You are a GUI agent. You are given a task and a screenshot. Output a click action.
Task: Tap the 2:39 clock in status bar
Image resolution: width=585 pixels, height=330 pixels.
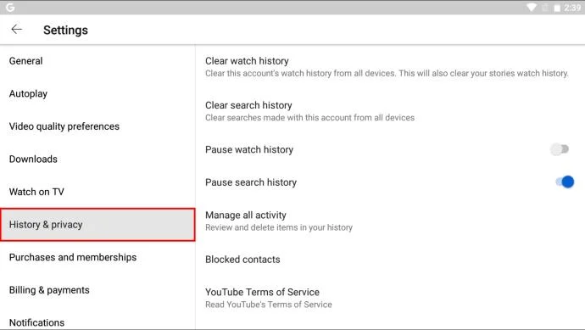(572, 8)
